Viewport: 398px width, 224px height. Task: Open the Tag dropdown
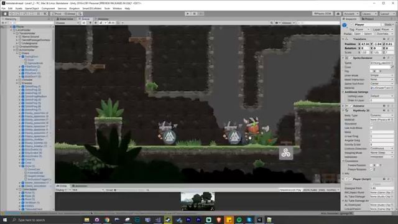363,30
